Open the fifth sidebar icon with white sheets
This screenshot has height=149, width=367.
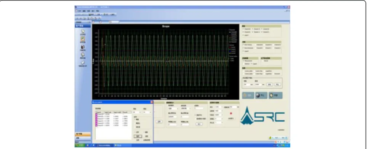click(83, 63)
